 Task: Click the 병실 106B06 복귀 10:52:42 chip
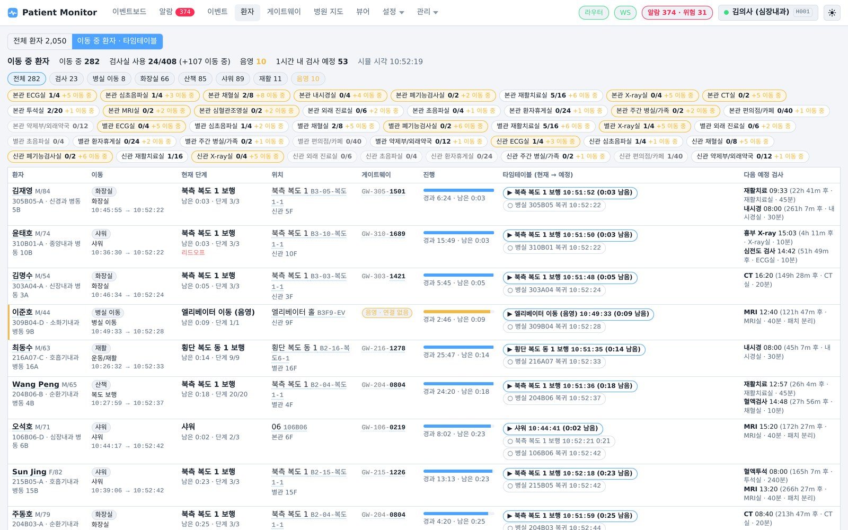(x=554, y=453)
